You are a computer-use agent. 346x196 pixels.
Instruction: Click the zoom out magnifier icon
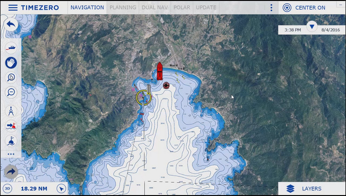11,92
